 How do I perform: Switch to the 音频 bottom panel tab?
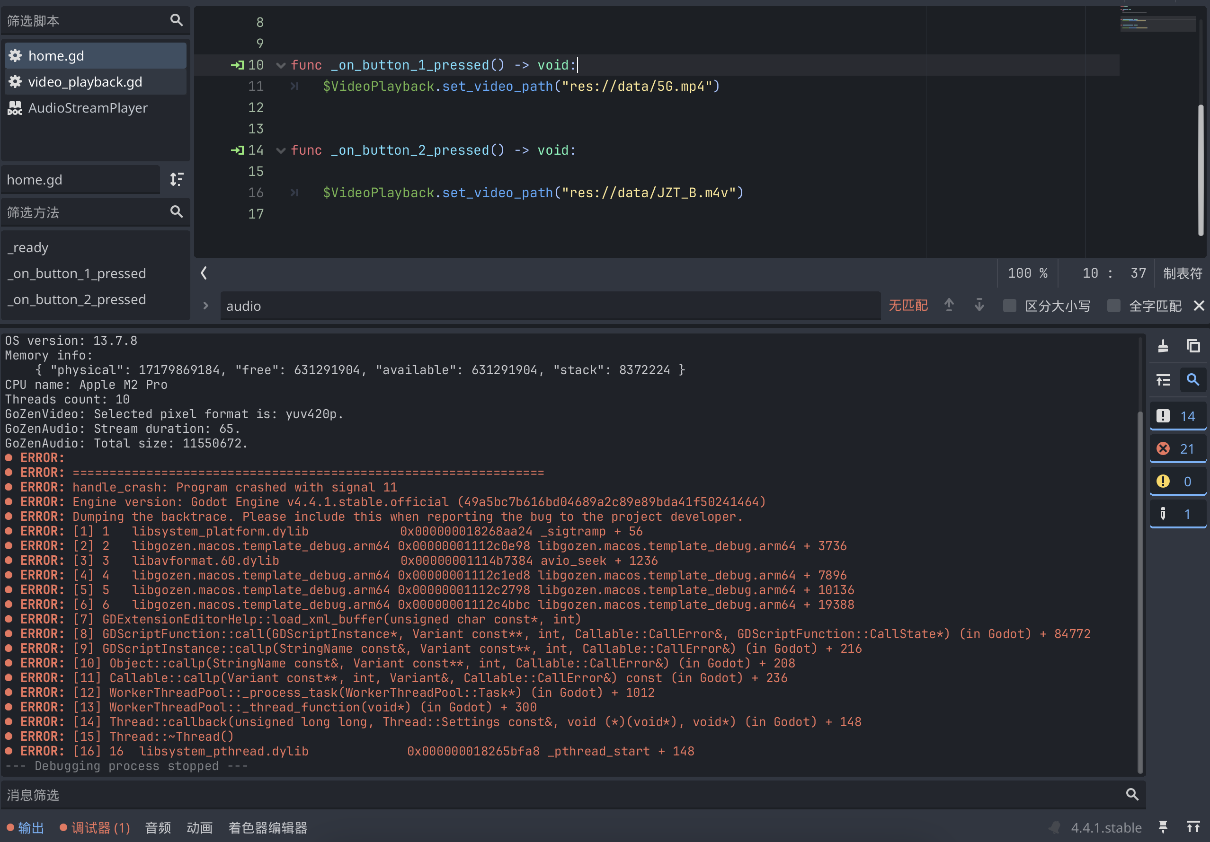(158, 828)
